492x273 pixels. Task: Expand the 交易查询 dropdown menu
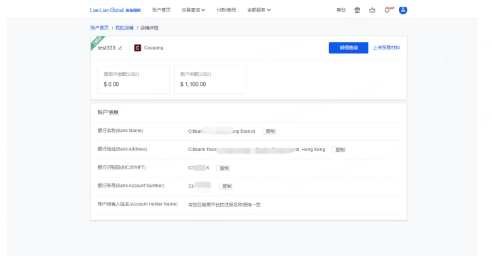(193, 10)
